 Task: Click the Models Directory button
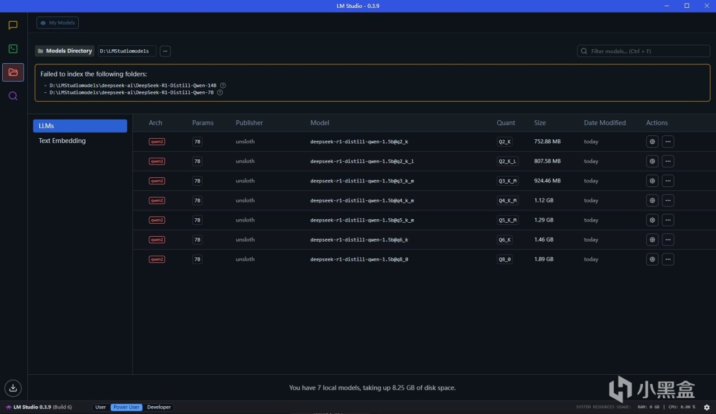(65, 51)
